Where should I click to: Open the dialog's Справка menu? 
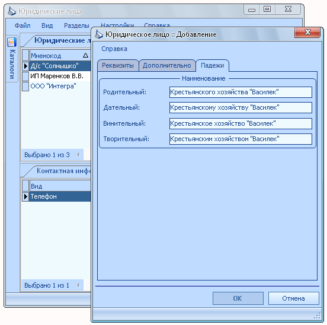point(114,49)
